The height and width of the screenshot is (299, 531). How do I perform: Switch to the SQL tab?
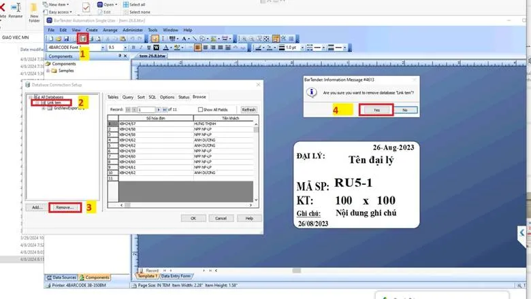pyautogui.click(x=152, y=97)
